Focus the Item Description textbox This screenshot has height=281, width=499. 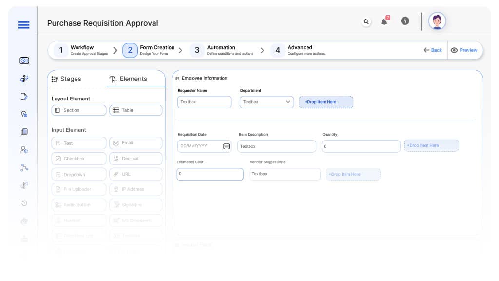277,146
